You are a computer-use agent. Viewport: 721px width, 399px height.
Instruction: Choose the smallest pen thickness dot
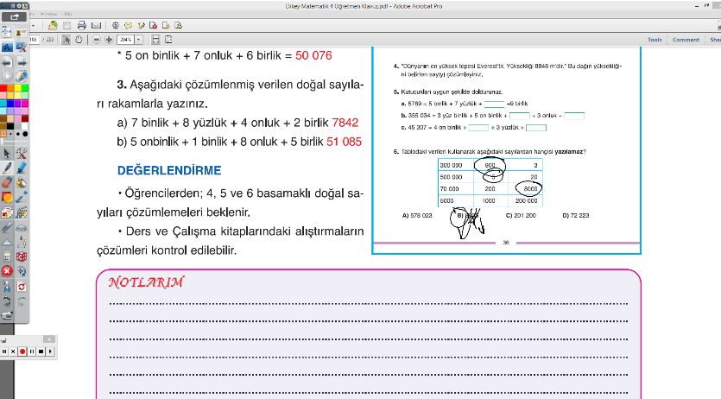tap(10, 134)
